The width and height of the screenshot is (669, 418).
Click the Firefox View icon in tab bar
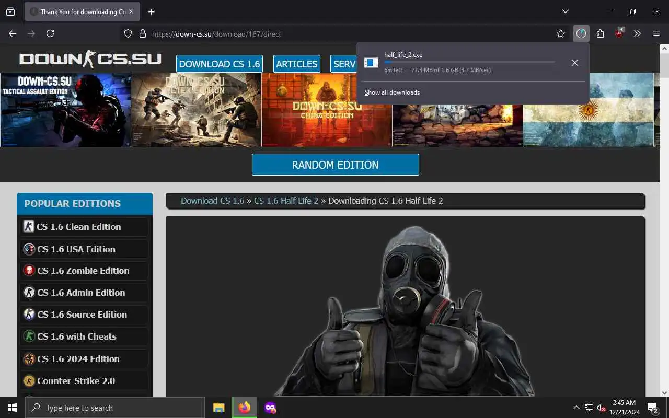click(10, 11)
